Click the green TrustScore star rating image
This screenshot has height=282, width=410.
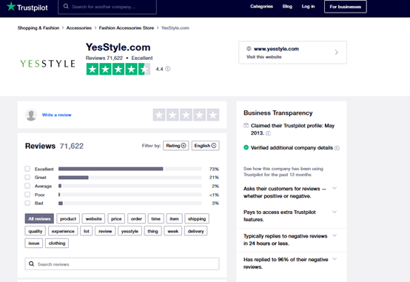(x=118, y=70)
